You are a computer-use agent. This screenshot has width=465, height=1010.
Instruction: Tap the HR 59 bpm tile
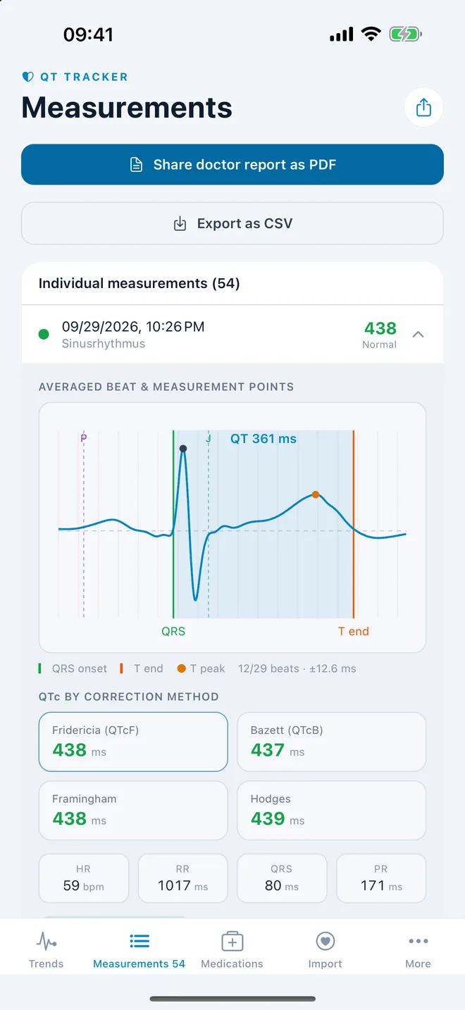click(x=84, y=878)
